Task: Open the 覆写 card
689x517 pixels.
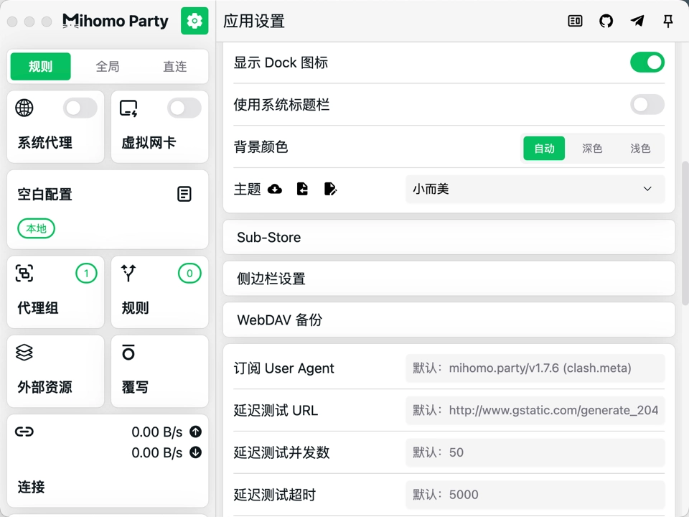Action: point(160,371)
